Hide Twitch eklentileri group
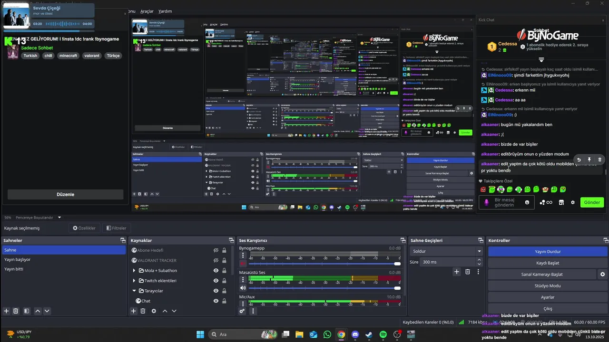 pyautogui.click(x=216, y=281)
